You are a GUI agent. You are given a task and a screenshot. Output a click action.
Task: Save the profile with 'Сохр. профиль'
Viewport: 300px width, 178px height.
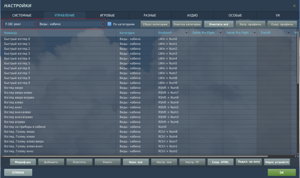click(282, 24)
